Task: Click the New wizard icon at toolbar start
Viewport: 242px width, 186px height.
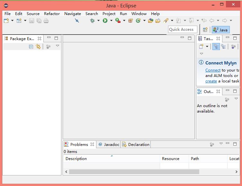Action: (x=6, y=21)
